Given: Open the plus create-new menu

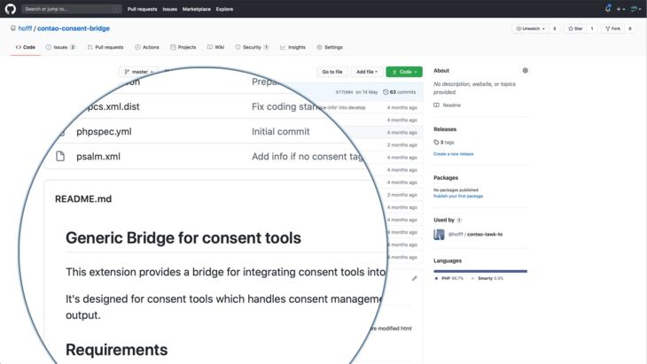Looking at the screenshot, I should [620, 9].
